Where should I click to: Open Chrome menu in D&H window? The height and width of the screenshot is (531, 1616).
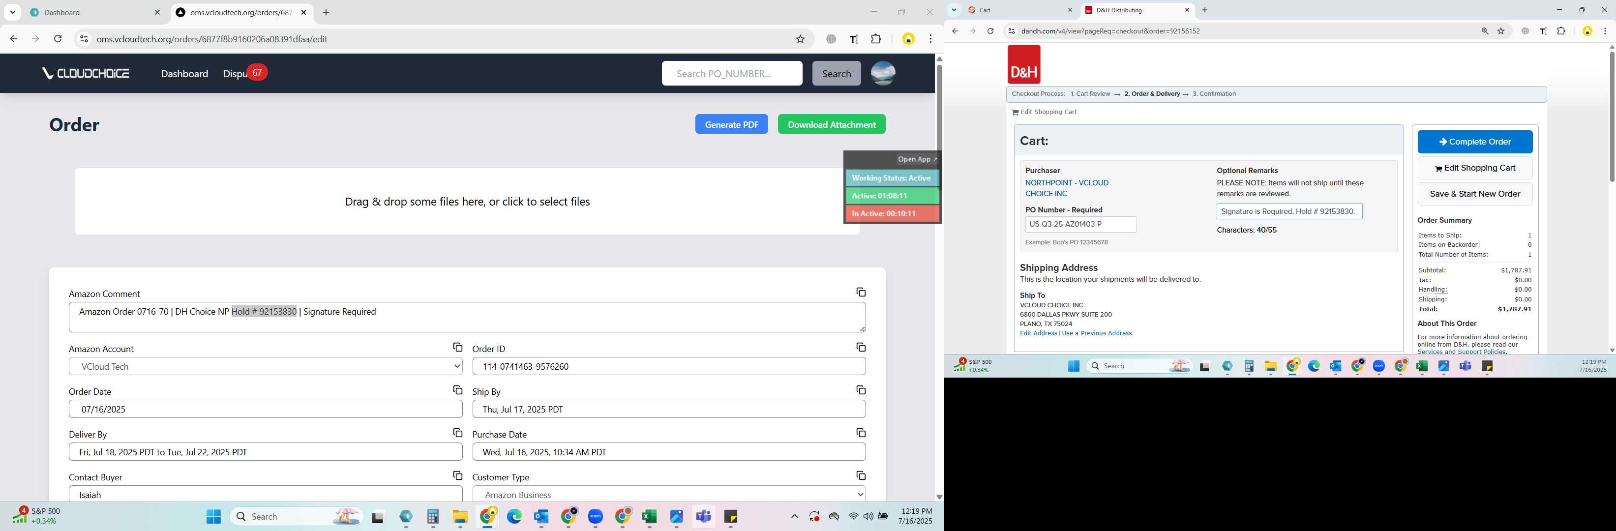1605,30
